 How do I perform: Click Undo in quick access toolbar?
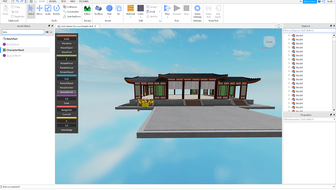pos(18,1)
